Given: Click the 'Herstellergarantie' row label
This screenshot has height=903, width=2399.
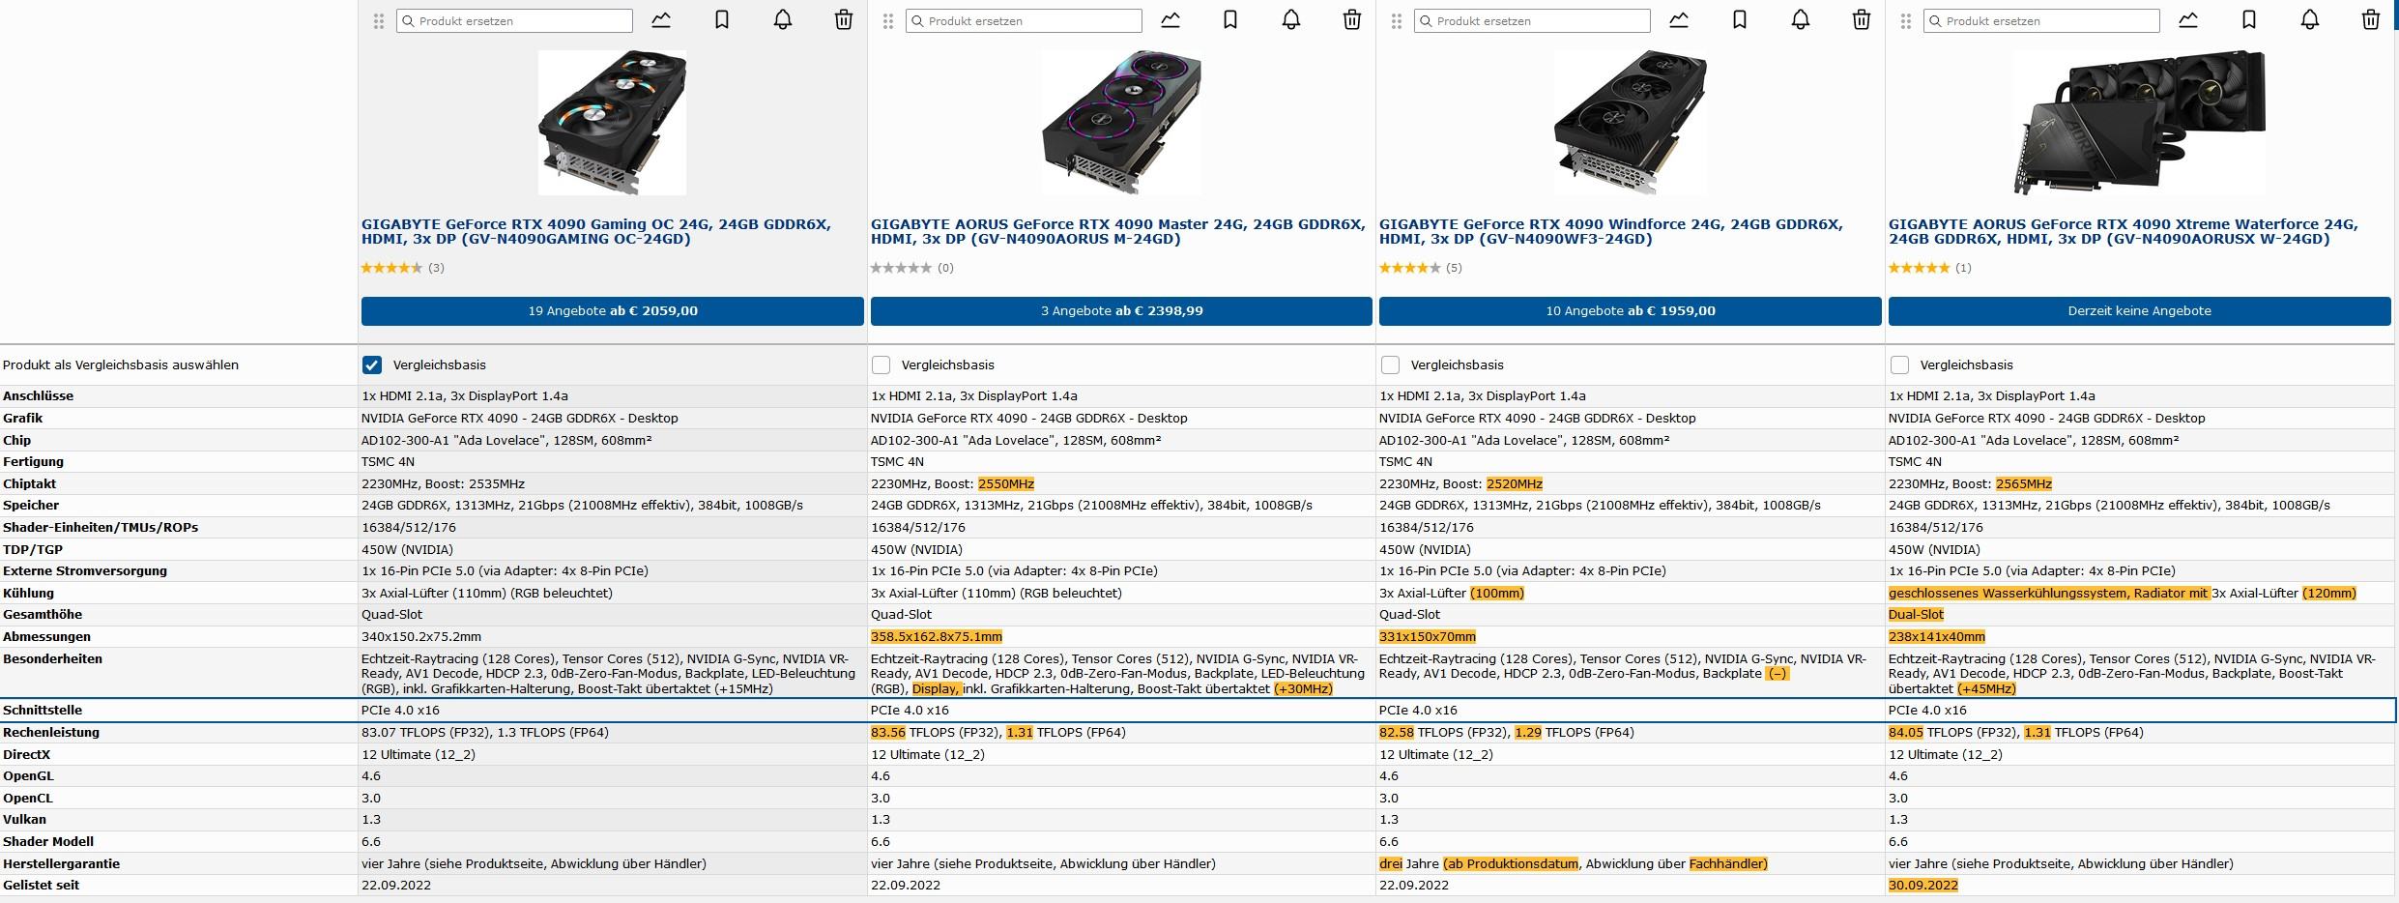Looking at the screenshot, I should 62,863.
